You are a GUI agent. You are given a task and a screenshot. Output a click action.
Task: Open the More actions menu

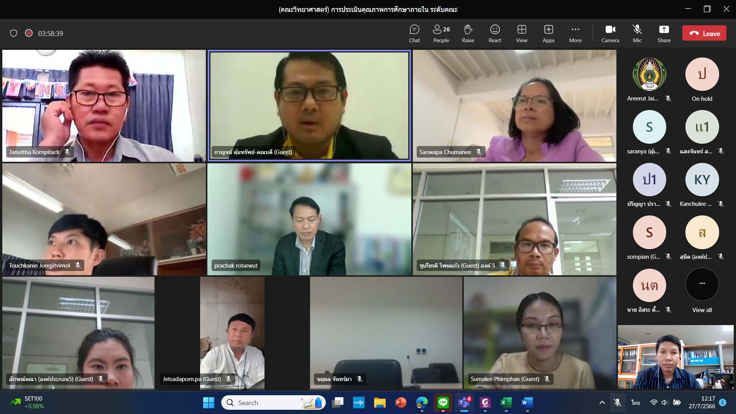point(575,33)
